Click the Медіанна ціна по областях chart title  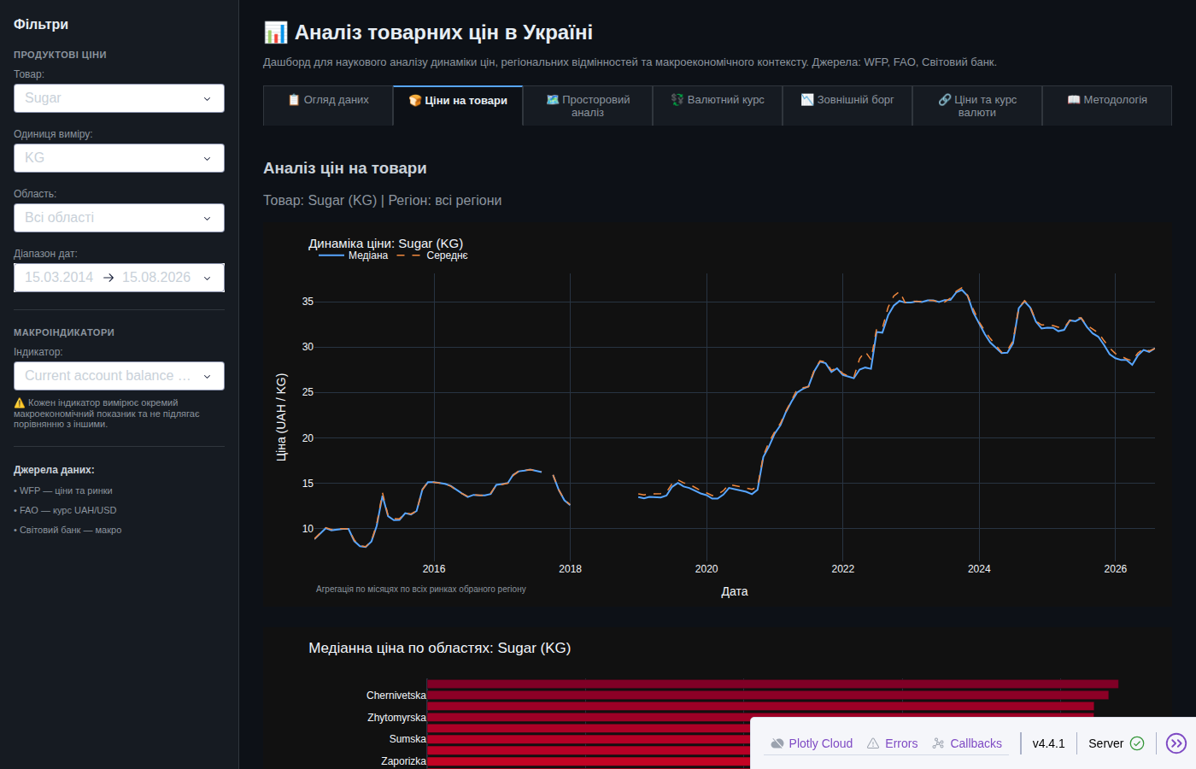pos(439,649)
